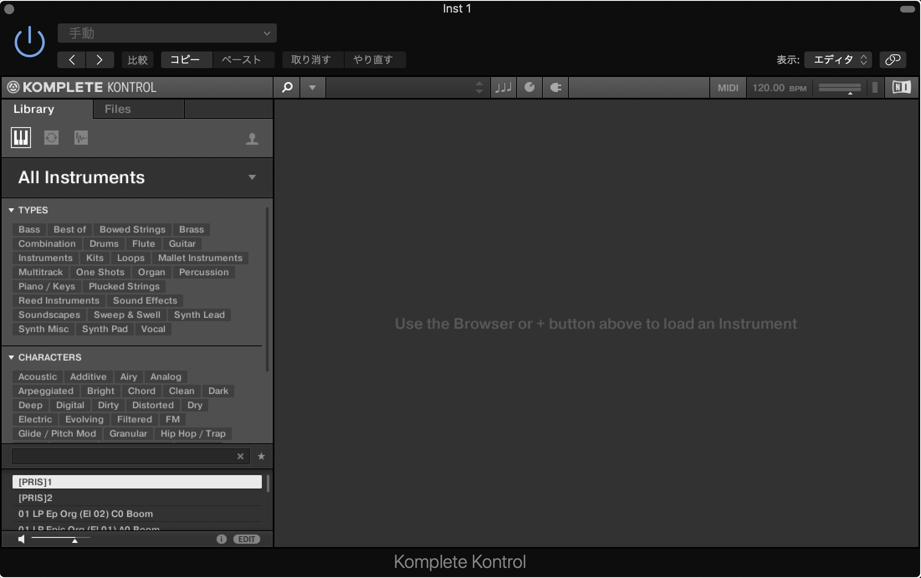921x578 pixels.
Task: Collapse the CHARACTERS tag section
Action: tap(11, 357)
